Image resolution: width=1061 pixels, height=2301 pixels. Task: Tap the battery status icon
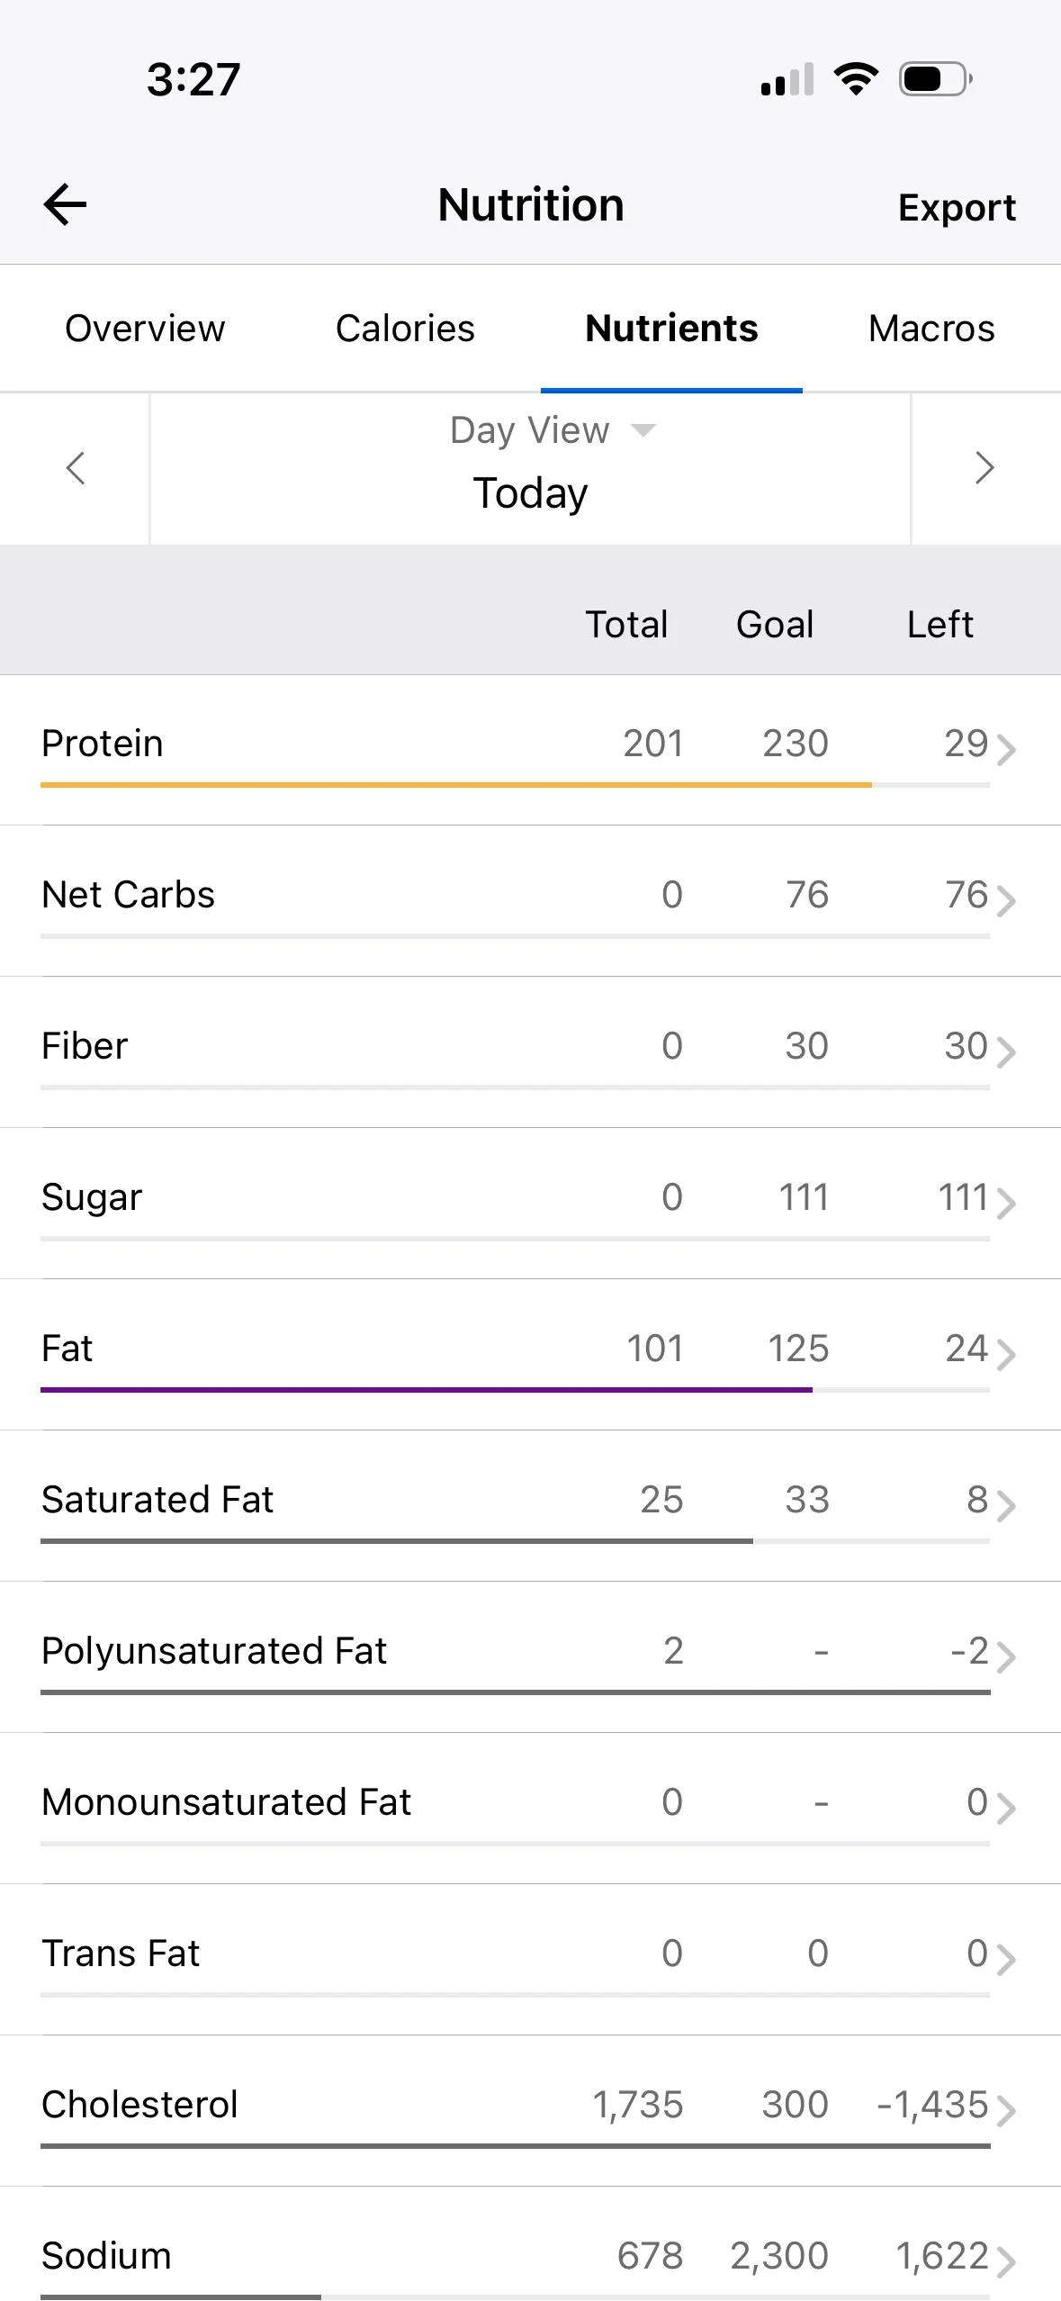tap(936, 79)
